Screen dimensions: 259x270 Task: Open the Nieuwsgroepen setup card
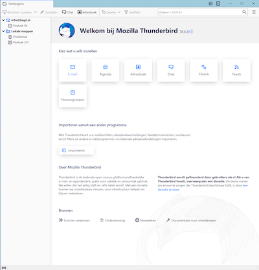coord(73,96)
